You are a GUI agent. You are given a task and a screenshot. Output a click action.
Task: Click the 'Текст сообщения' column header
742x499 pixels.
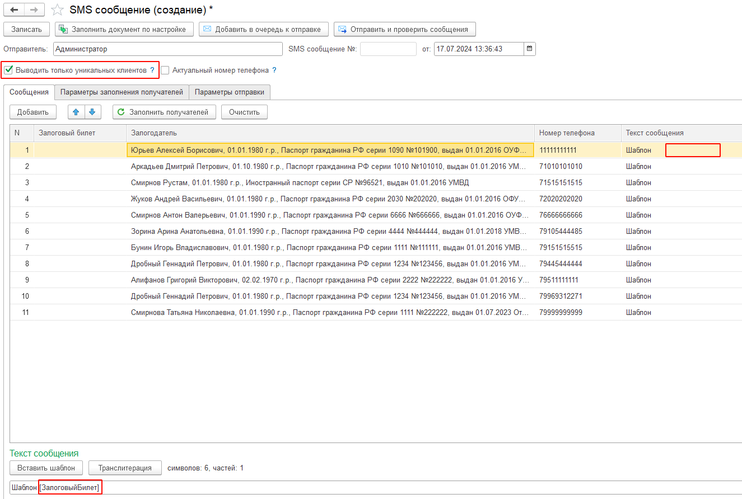(681, 133)
